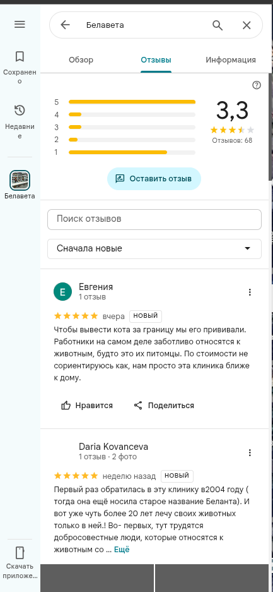The image size is (273, 592).
Task: Click the 3,3 overall rating value
Action: (232, 111)
